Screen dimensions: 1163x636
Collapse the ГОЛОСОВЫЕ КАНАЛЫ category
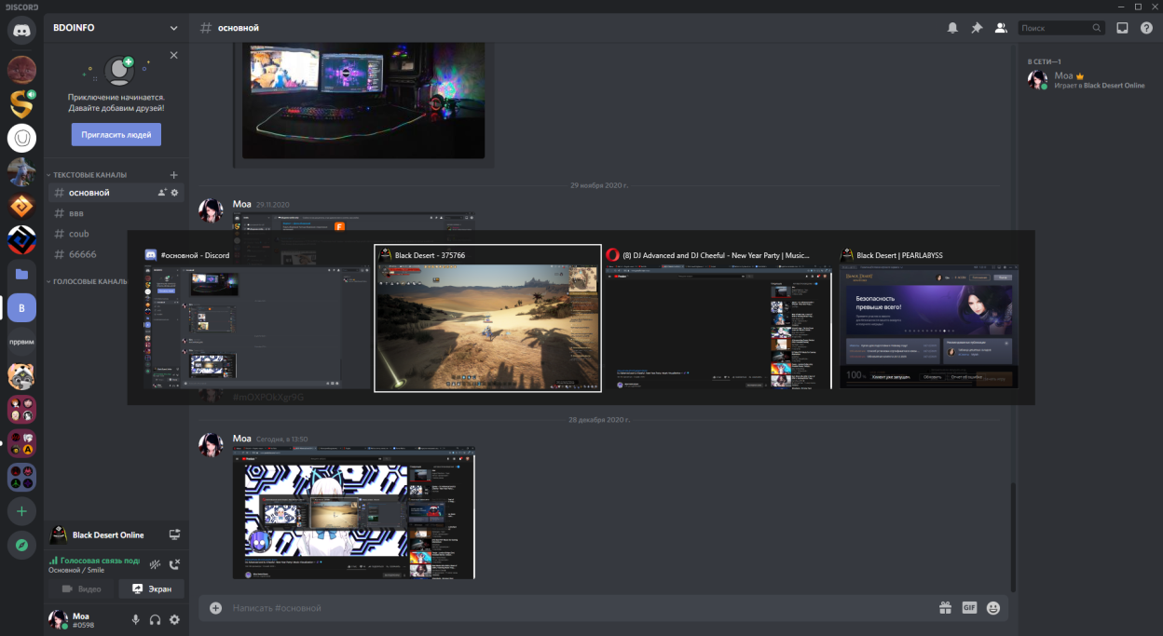[x=87, y=281]
